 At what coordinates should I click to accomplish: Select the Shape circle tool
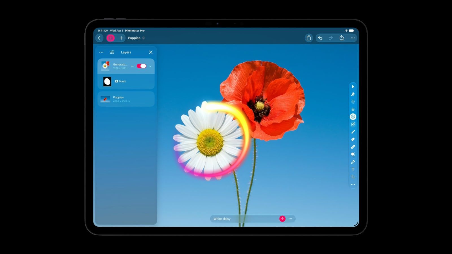(353, 154)
